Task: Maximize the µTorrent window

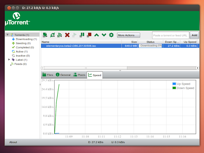Action: pyautogui.click(x=17, y=8)
